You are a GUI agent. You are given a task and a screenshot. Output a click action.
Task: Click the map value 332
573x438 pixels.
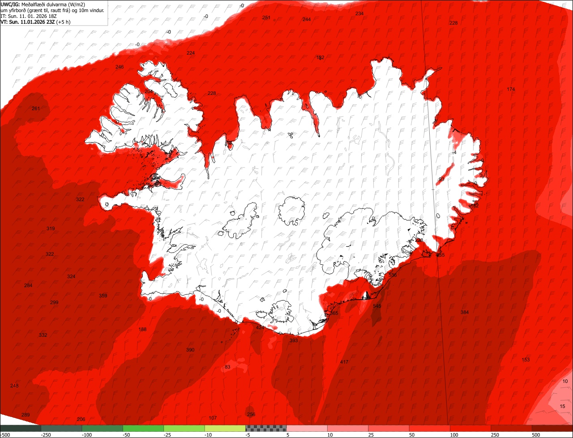[43, 335]
